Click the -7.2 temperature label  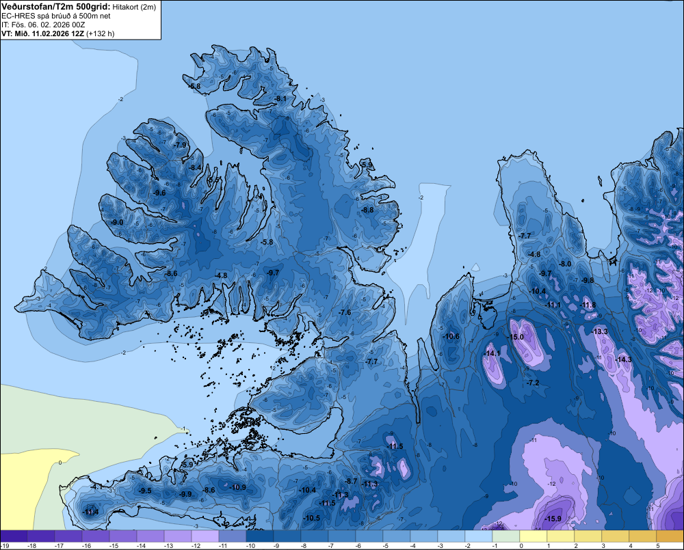tap(533, 383)
